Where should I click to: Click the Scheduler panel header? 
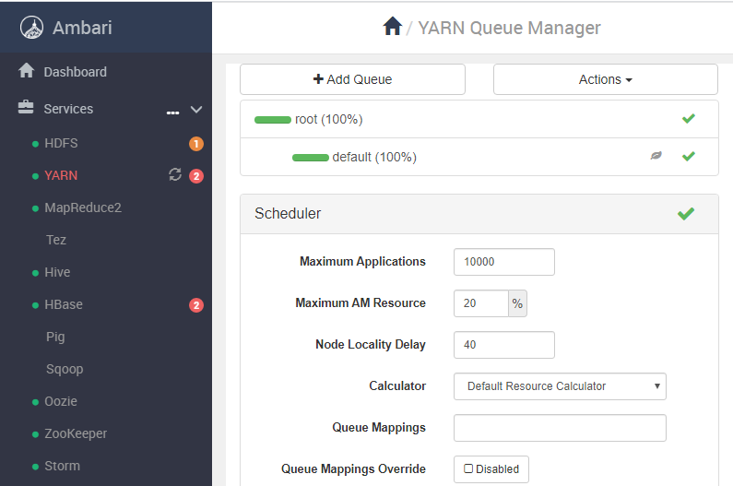[x=479, y=214]
